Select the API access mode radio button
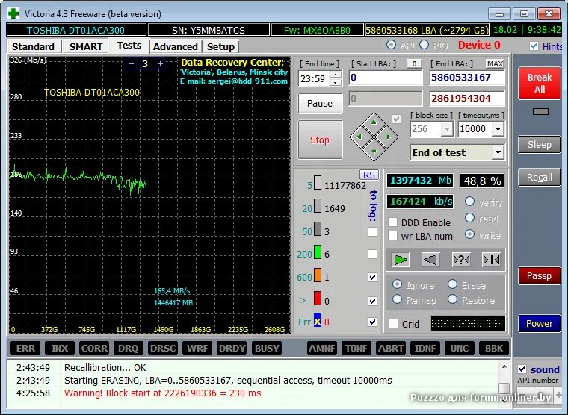568x415 pixels. coord(391,45)
